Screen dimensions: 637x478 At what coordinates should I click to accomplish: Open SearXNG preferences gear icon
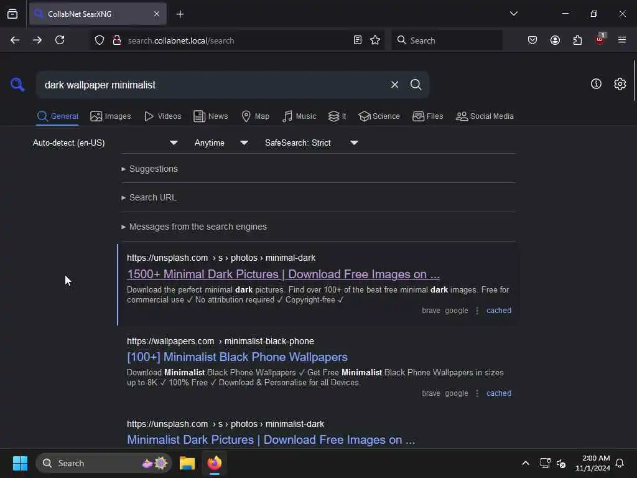[x=620, y=84]
